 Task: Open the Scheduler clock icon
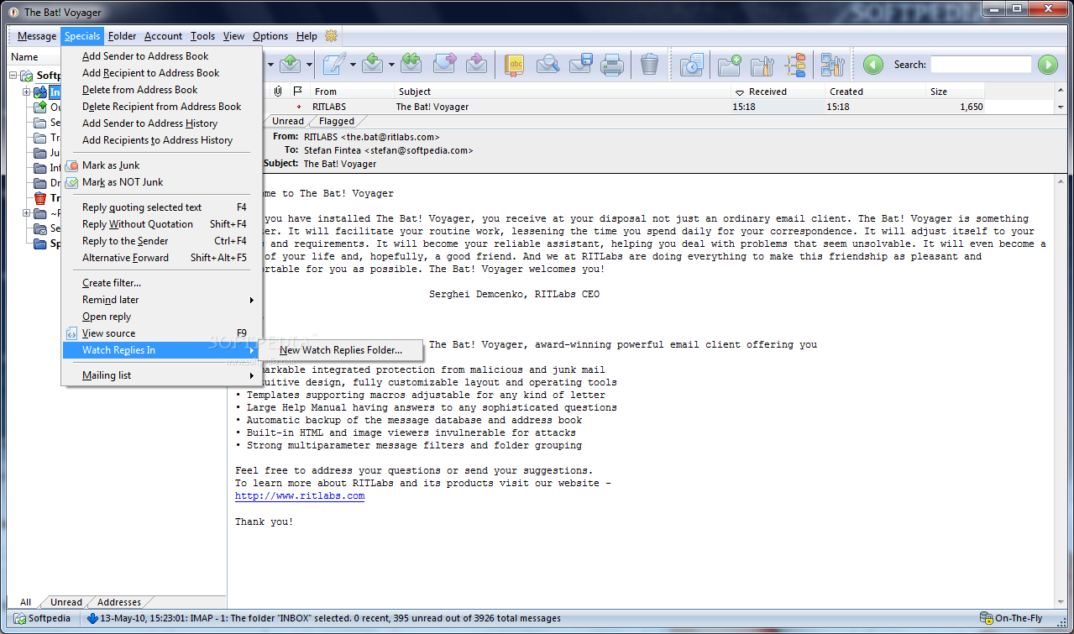pos(691,64)
